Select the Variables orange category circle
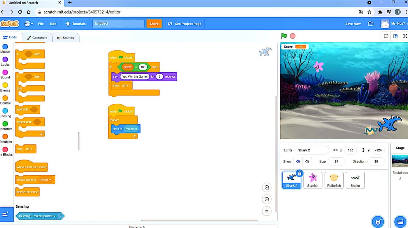The image size is (408, 228). (5, 137)
